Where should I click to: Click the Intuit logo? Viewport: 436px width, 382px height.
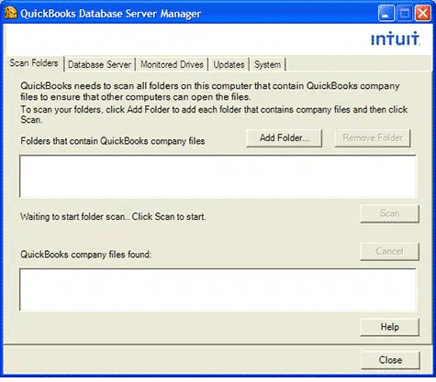395,38
